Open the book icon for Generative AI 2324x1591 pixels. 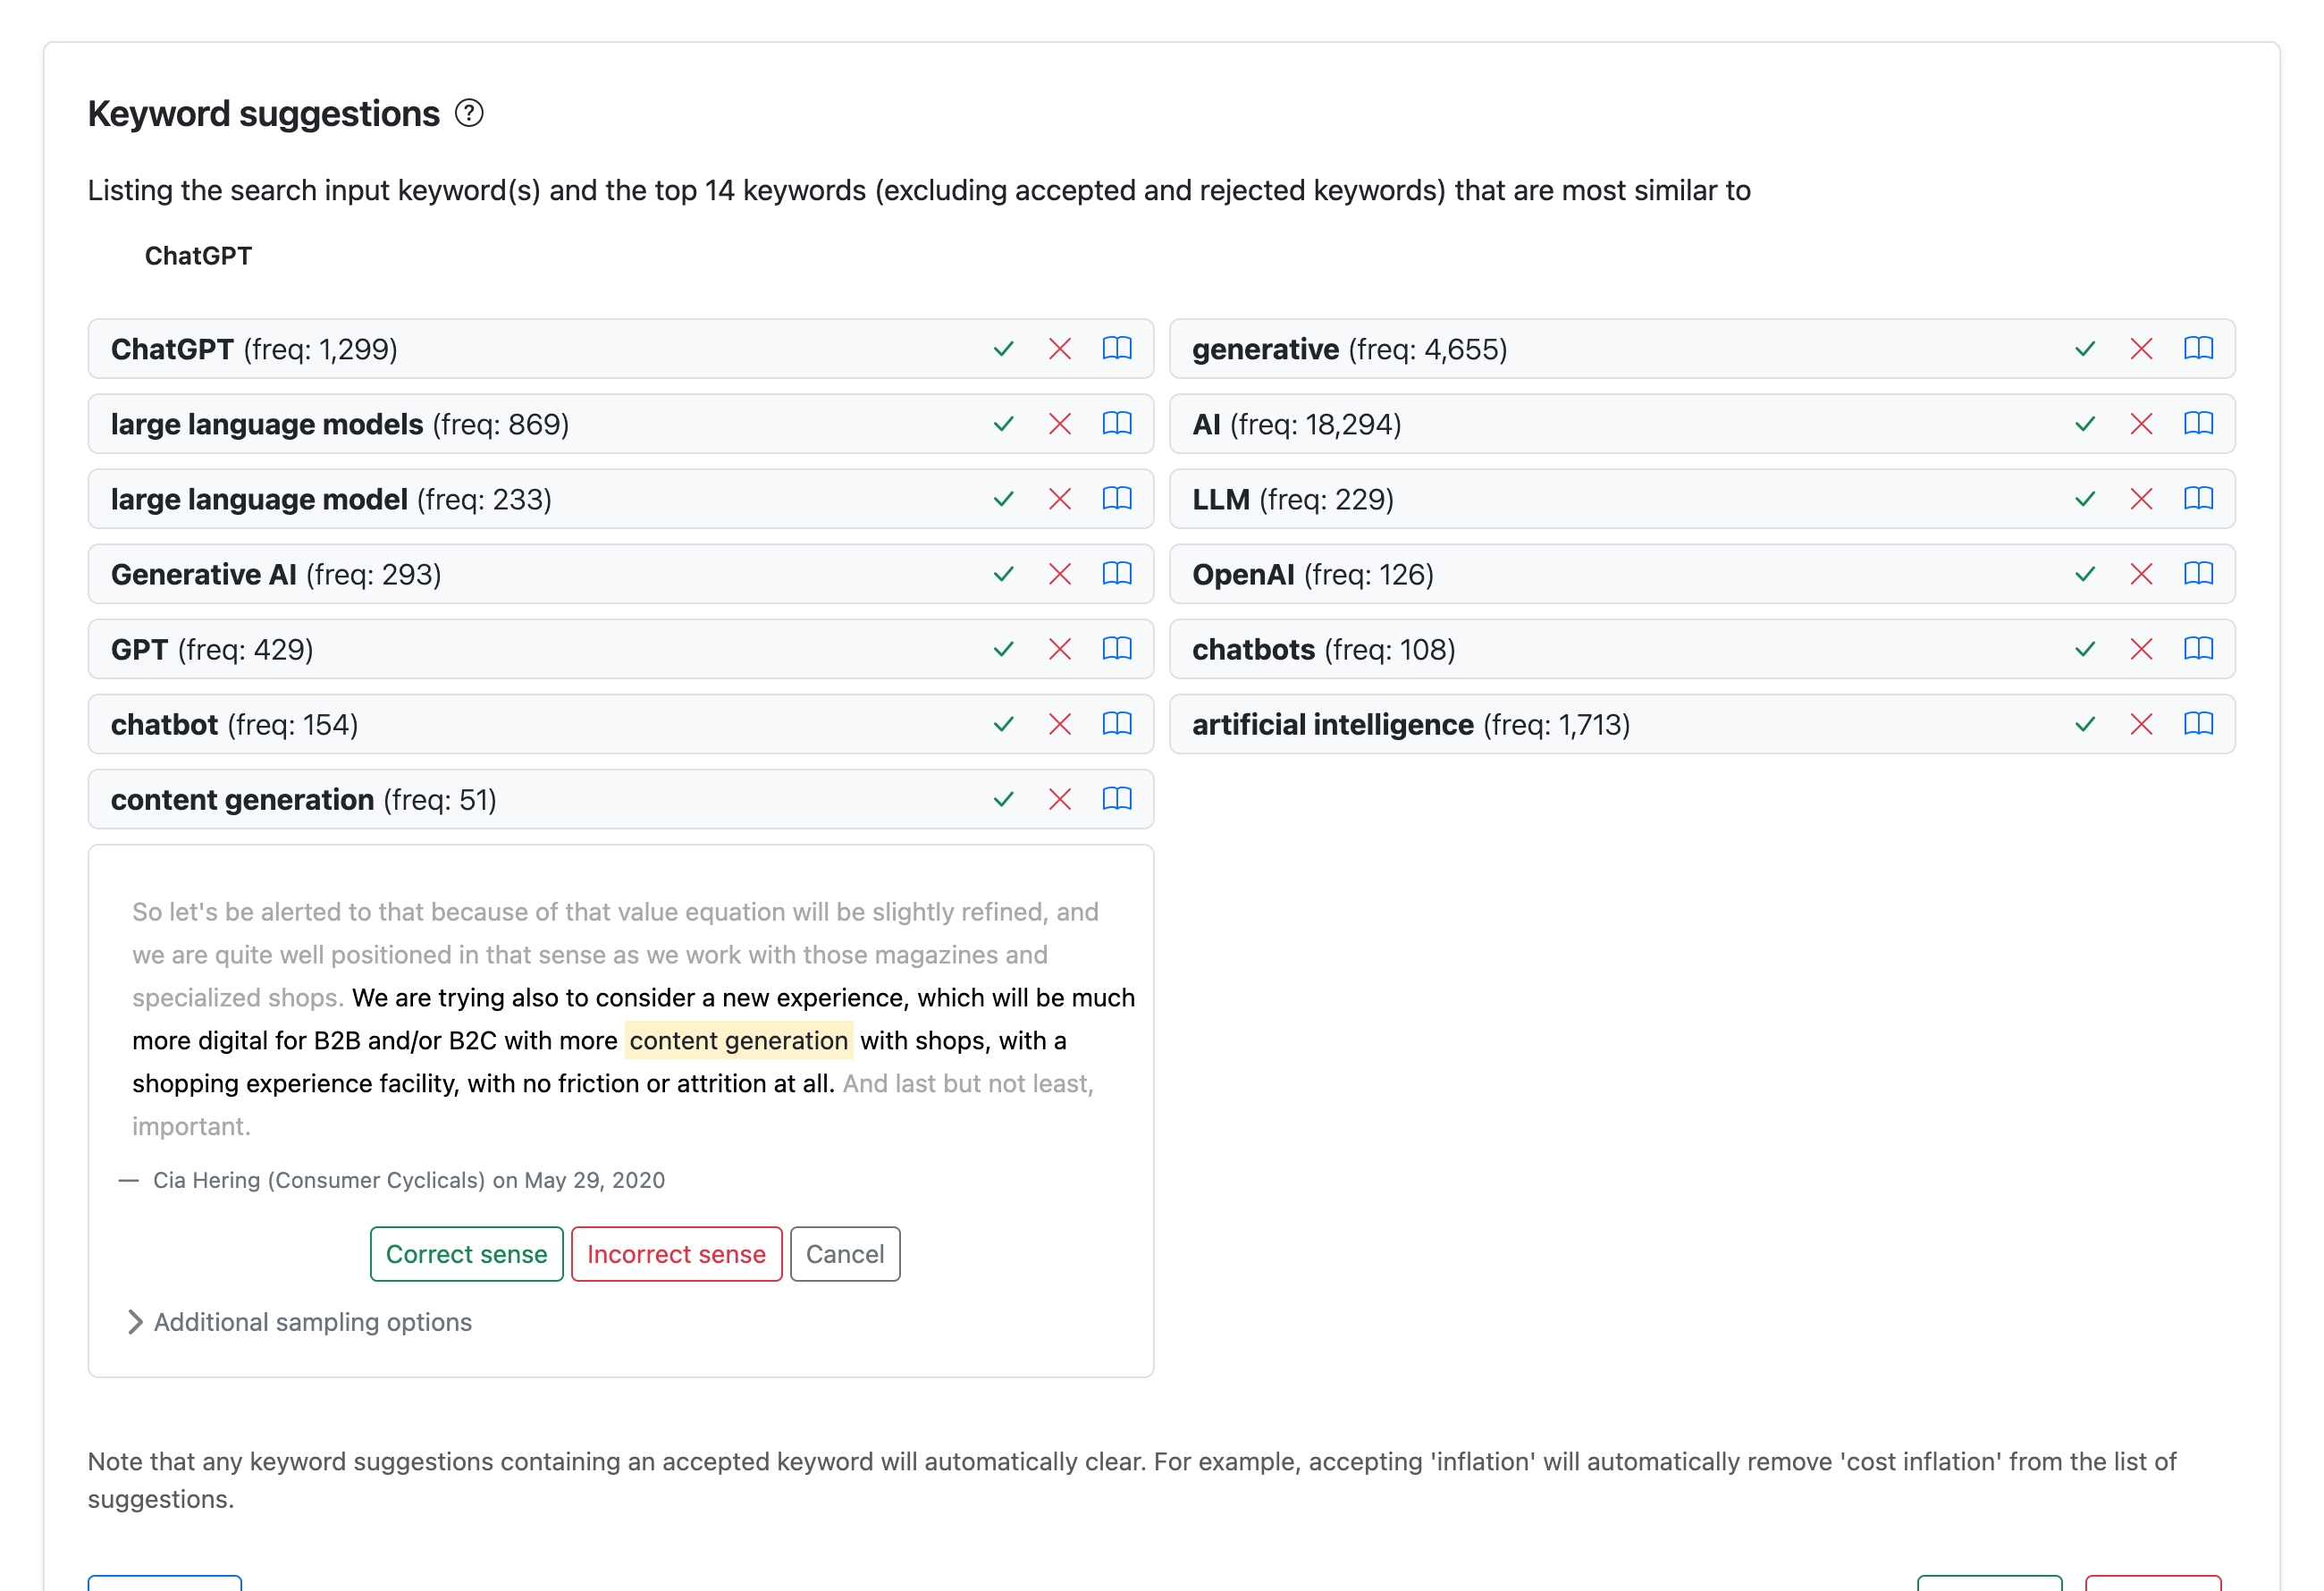point(1117,573)
